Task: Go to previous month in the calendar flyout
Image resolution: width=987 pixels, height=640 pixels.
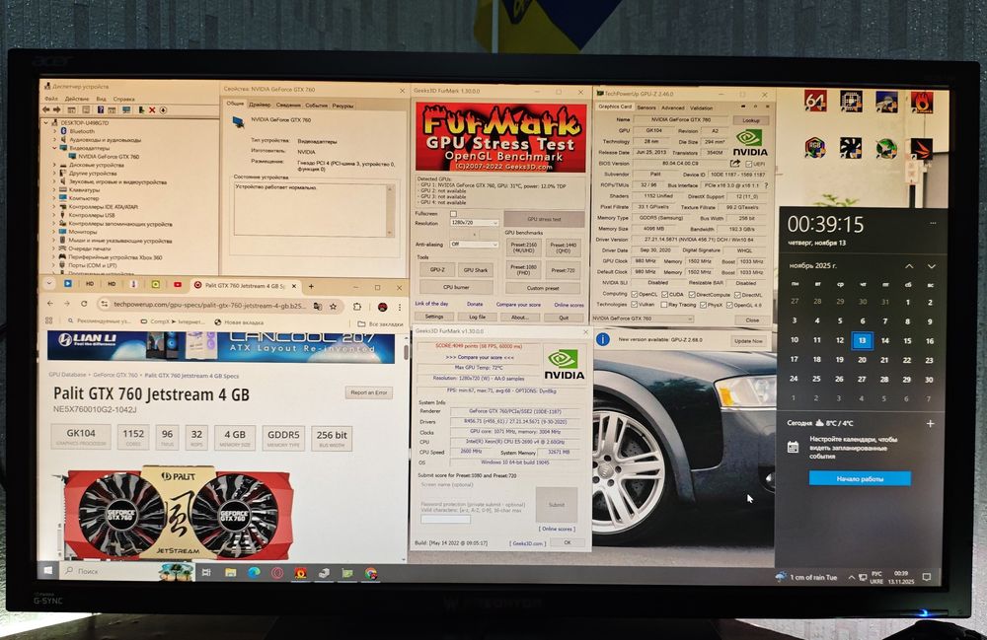Action: tap(909, 266)
